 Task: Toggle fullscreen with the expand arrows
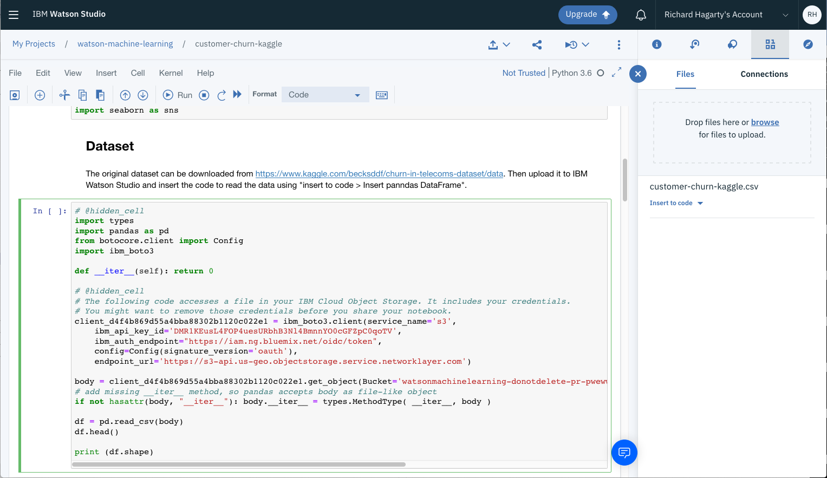tap(616, 73)
